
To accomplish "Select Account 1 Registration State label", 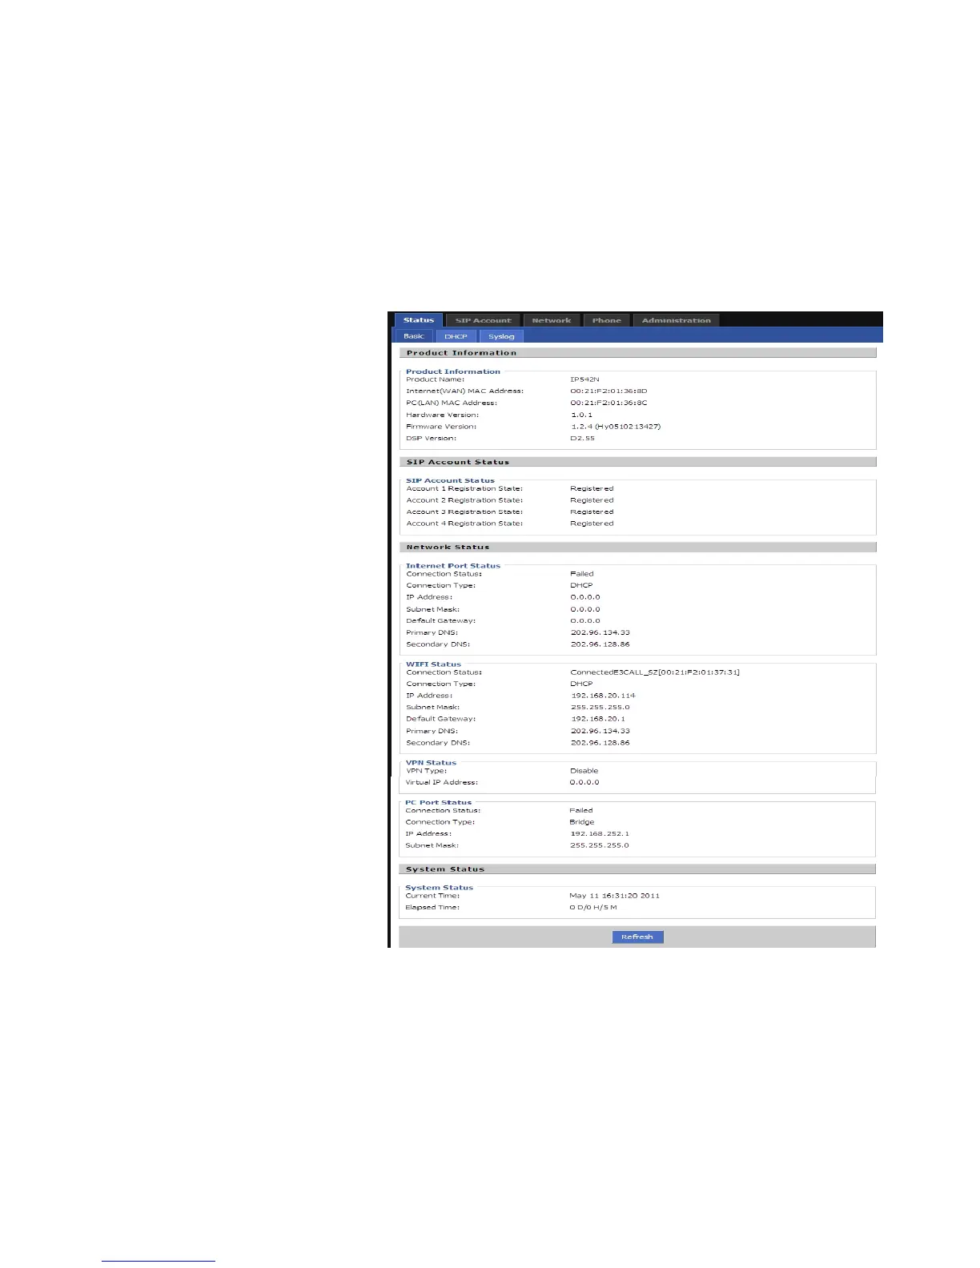I will click(464, 488).
